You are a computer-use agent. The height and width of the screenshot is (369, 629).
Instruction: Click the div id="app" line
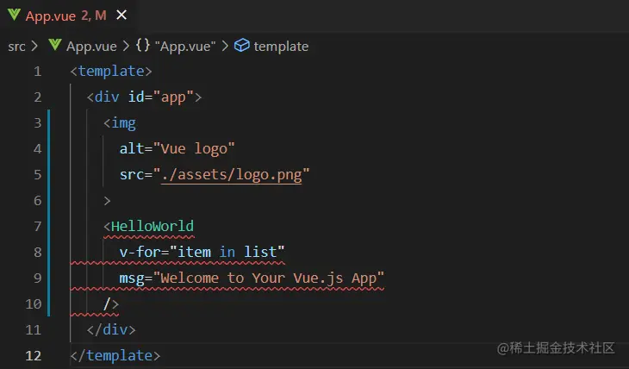click(144, 97)
